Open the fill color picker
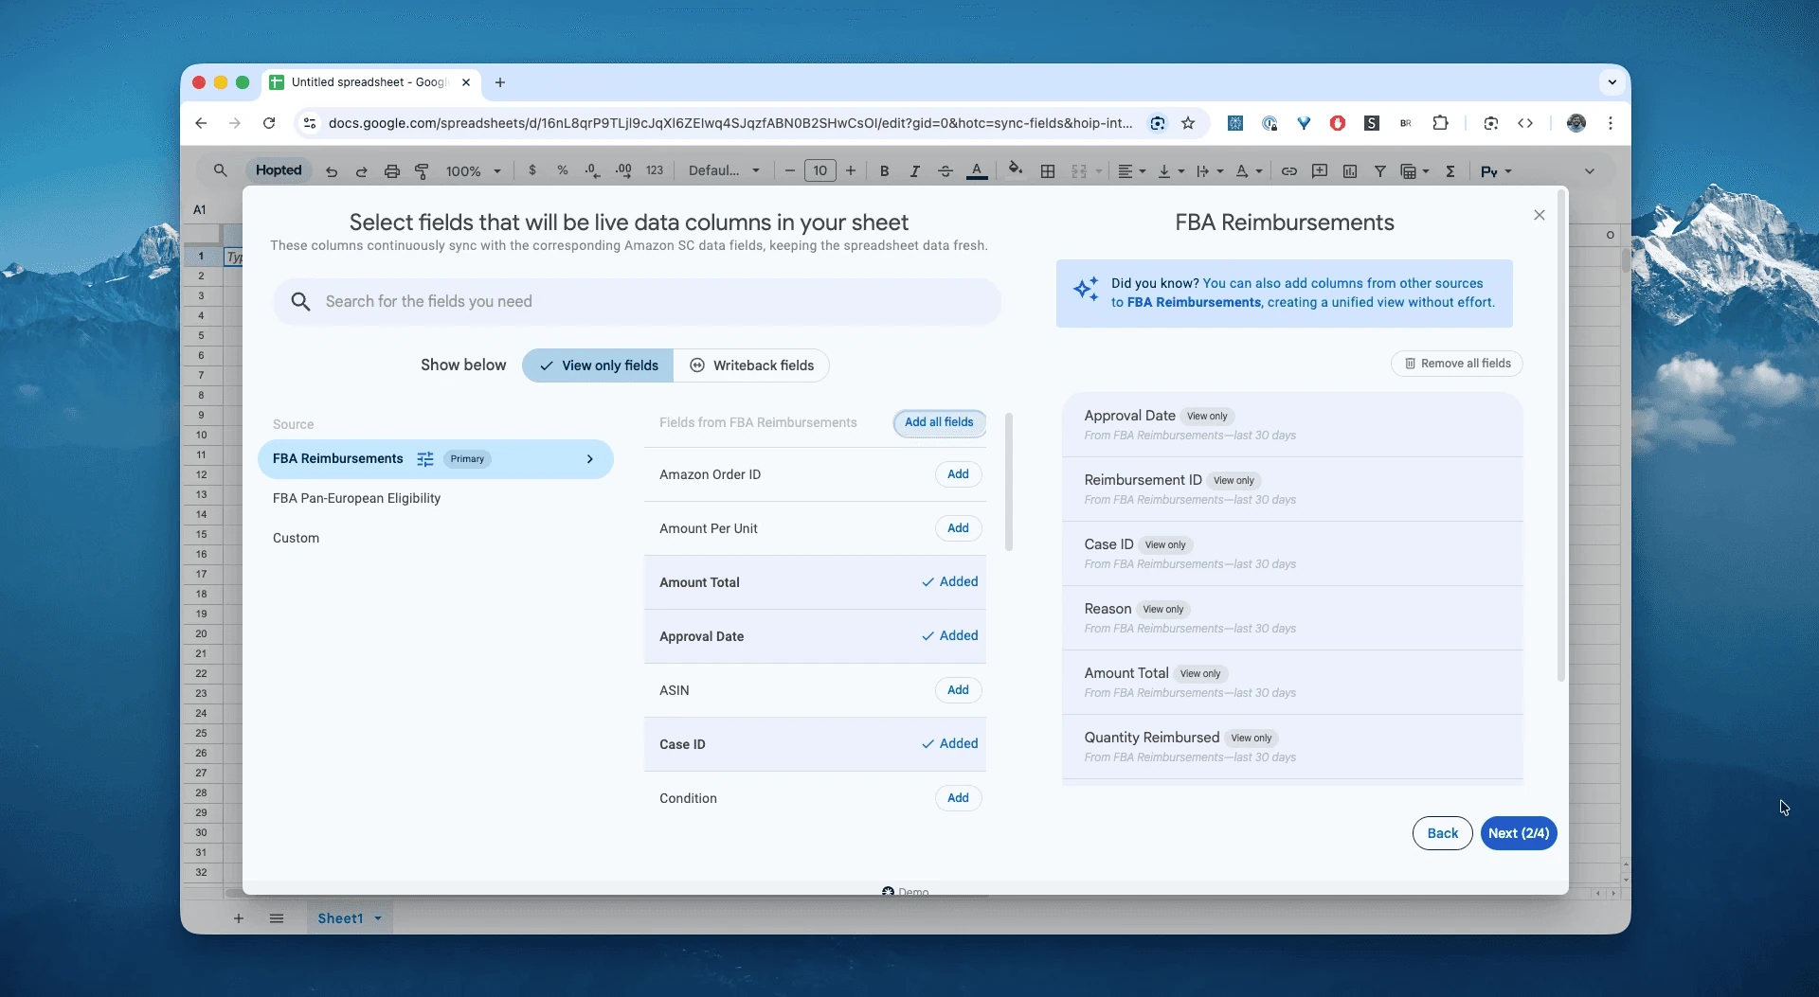 coord(1015,169)
